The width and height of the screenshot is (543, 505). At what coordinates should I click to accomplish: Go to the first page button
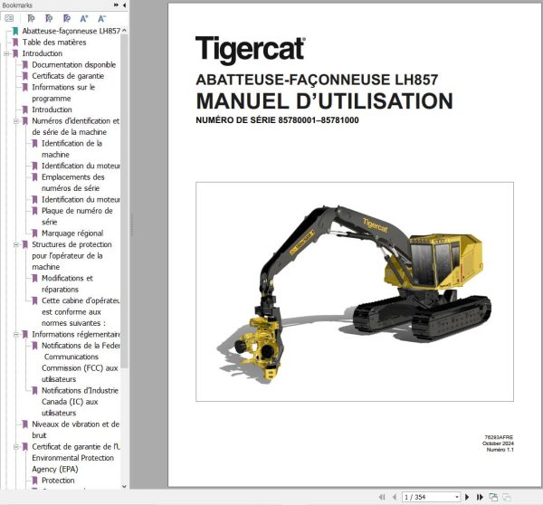(382, 497)
